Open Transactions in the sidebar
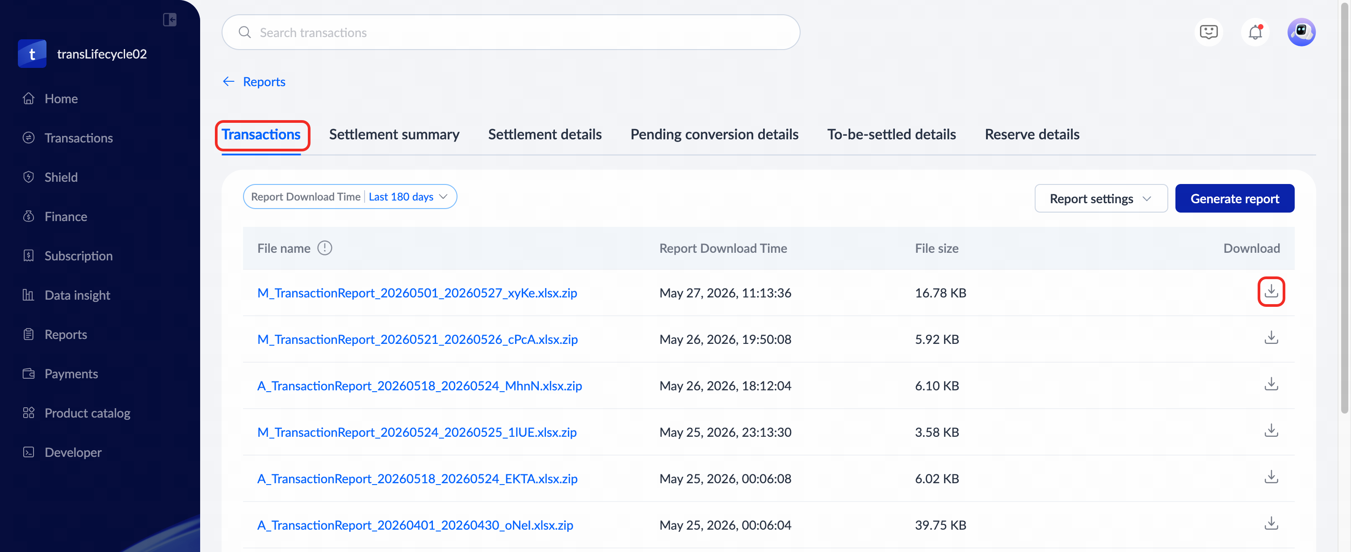 click(x=79, y=138)
